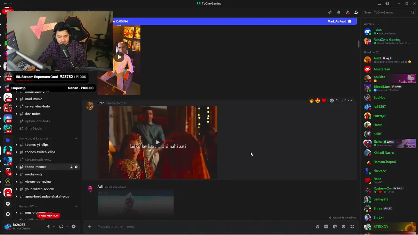Reply to Eren's message
This screenshot has width=418, height=235.
tap(338, 101)
